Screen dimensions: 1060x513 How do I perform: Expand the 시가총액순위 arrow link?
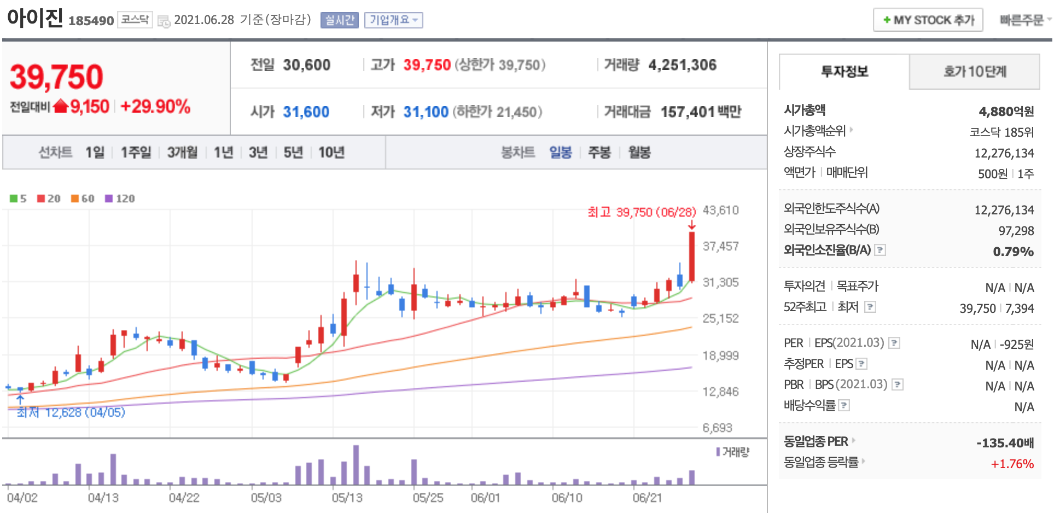click(851, 130)
